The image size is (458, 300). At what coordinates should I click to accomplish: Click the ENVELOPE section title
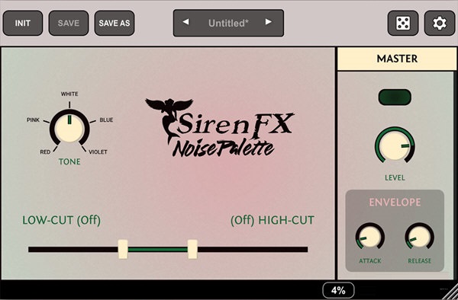395,202
